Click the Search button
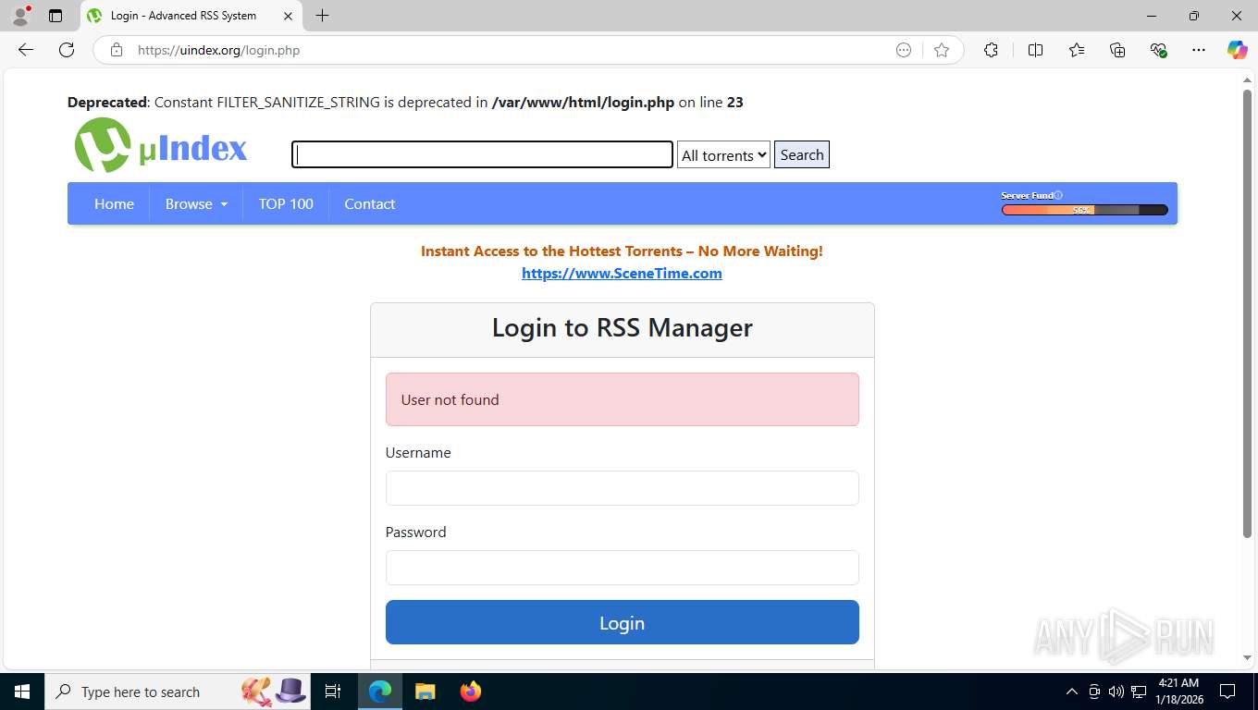The height and width of the screenshot is (710, 1258). [802, 154]
